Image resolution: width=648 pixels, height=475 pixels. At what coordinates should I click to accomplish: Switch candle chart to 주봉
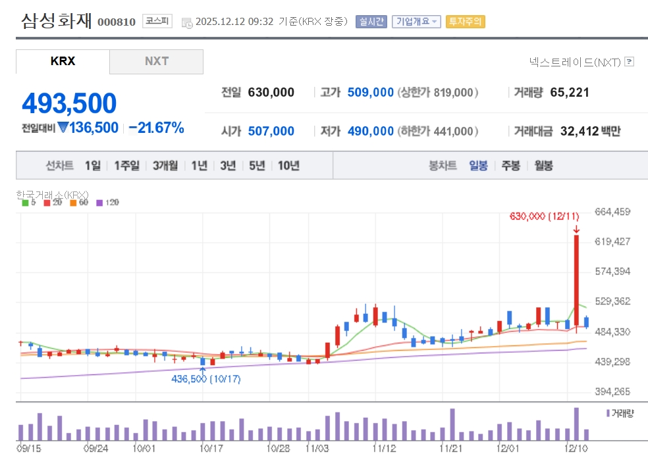pyautogui.click(x=511, y=166)
